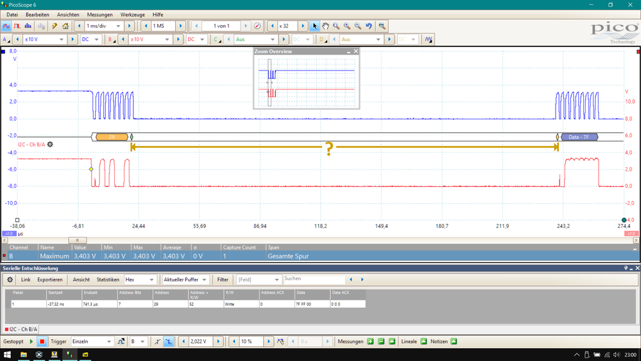Click the add measurement green plus
Viewport: 641px width, 361px height.
370,341
